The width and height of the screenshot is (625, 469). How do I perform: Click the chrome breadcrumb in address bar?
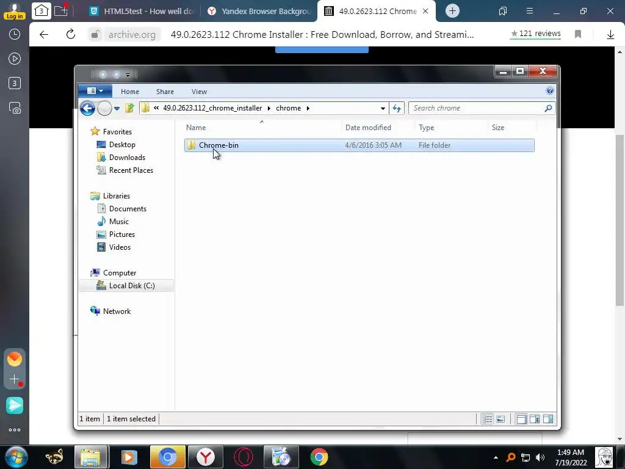point(288,108)
